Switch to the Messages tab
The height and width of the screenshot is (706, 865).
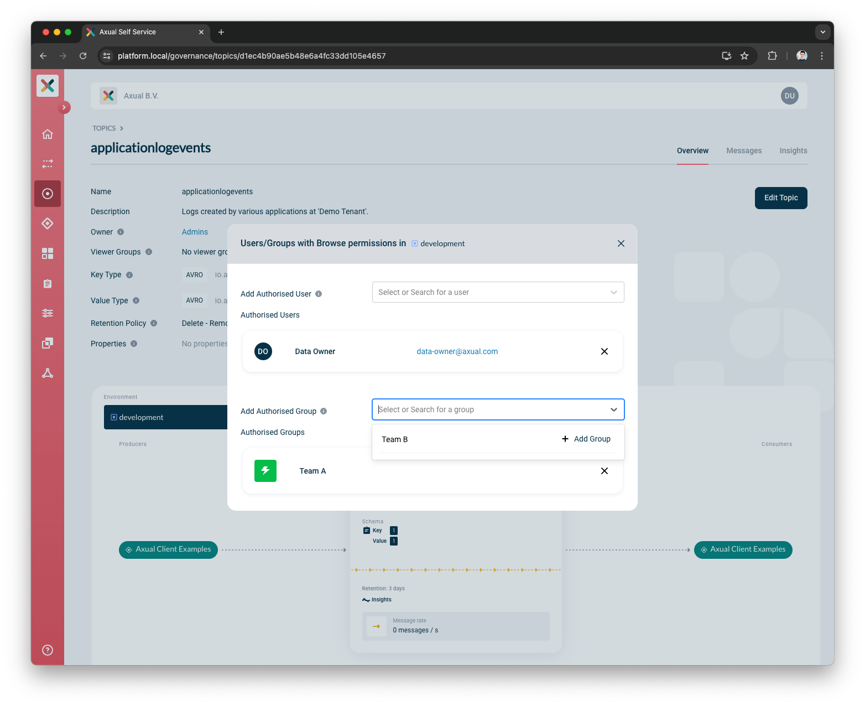point(744,150)
